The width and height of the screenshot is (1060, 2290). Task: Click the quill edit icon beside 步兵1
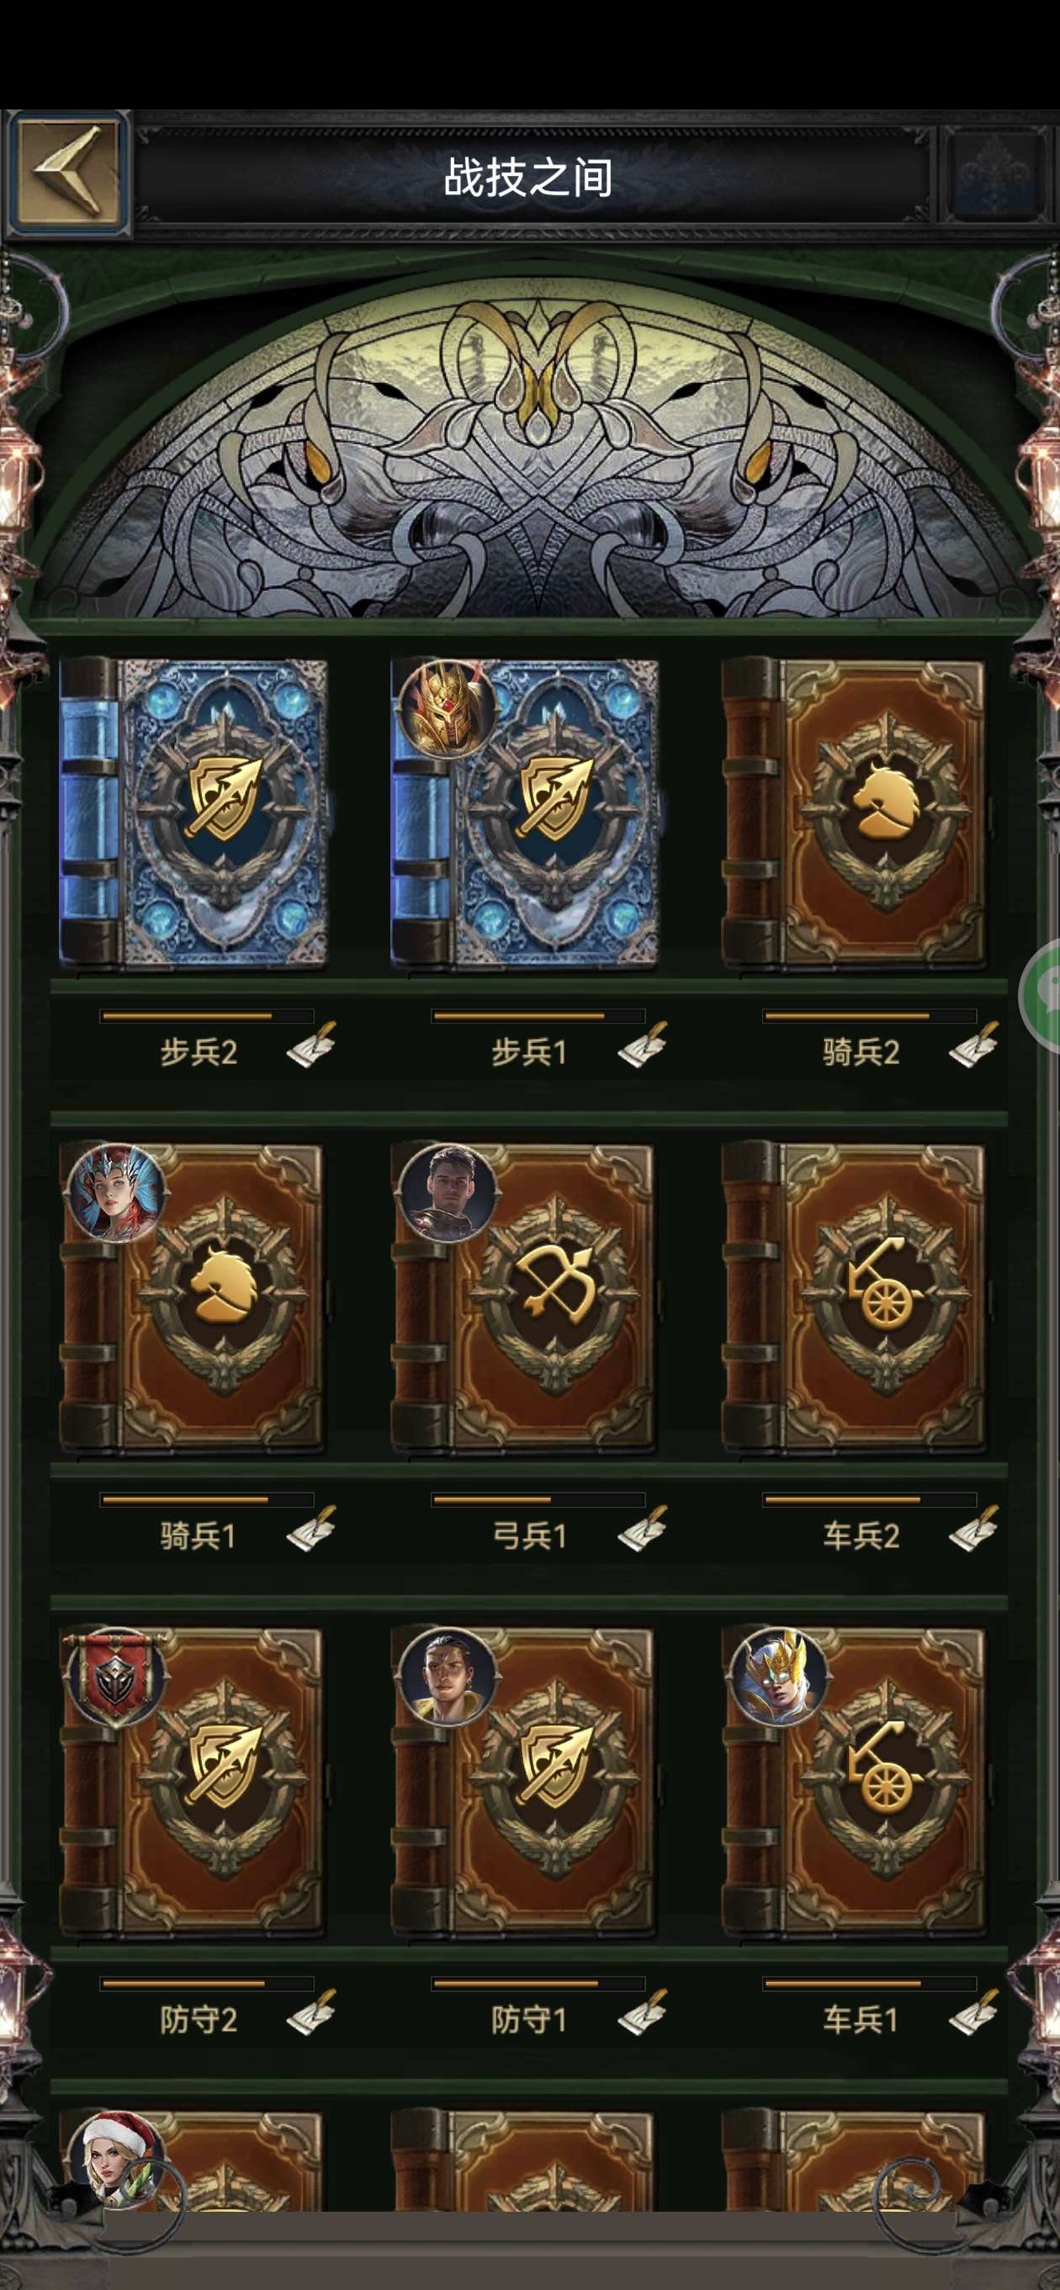click(643, 1046)
